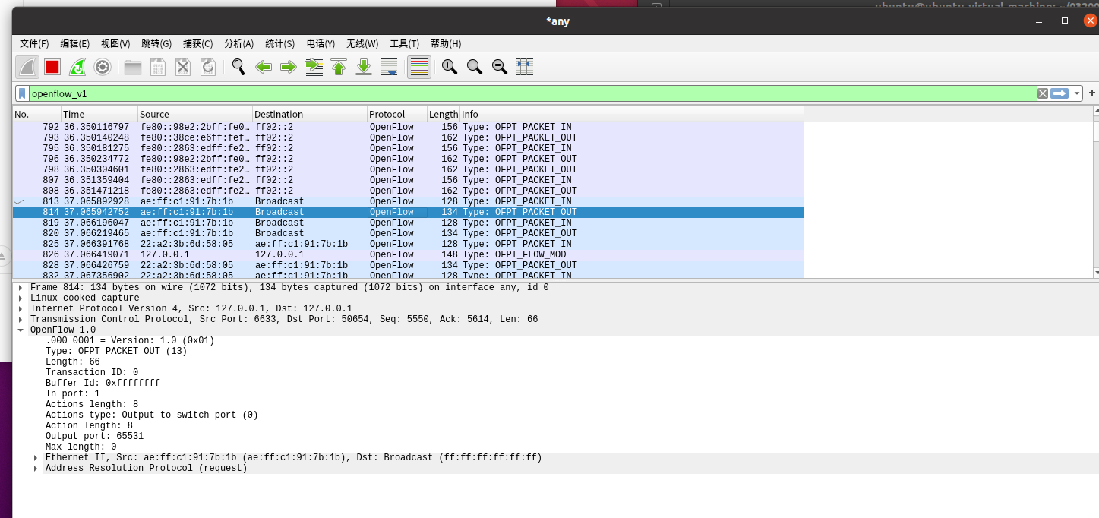
Task: Click the filter bookmark icon
Action: 23,93
